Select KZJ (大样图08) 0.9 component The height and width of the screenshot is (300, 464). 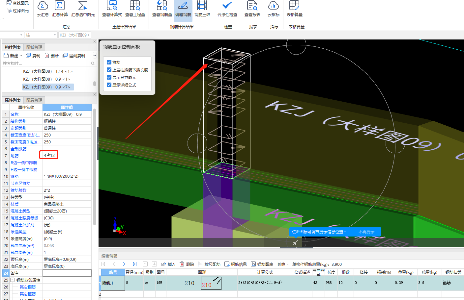click(46, 79)
